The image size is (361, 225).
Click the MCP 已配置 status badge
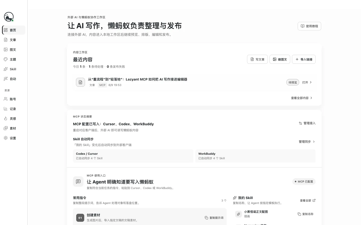(x=304, y=181)
